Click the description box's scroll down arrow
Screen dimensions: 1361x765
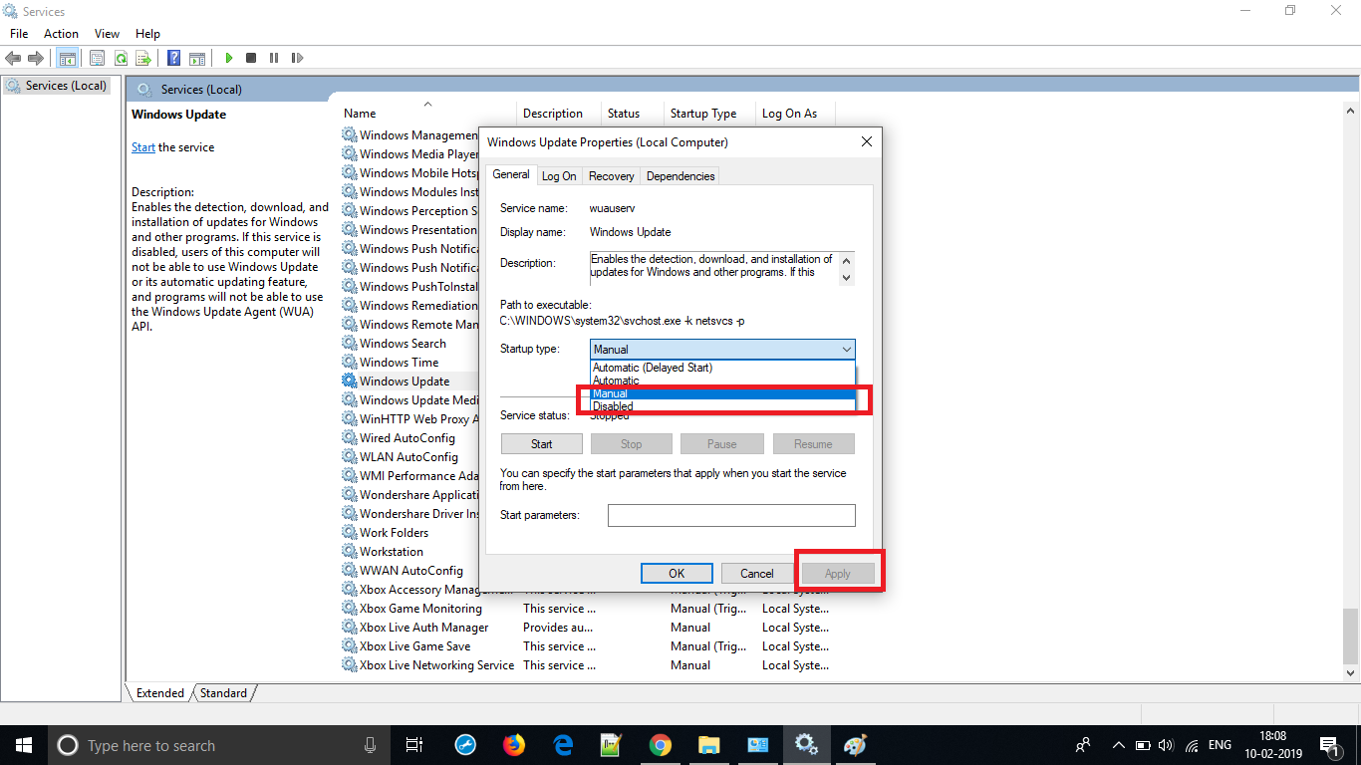(847, 278)
